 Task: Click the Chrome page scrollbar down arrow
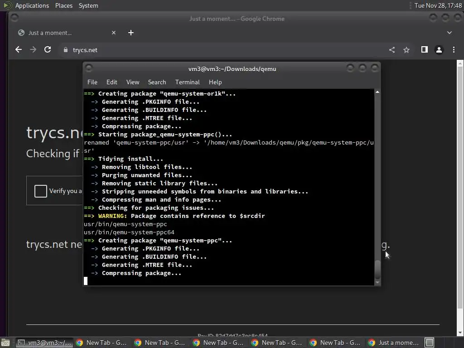[460, 333]
